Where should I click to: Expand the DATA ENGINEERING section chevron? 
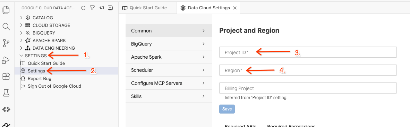(21, 48)
